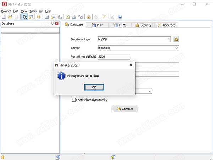This screenshot has height=160, width=213.
Task: Open the Project menu
Action: click(6, 11)
